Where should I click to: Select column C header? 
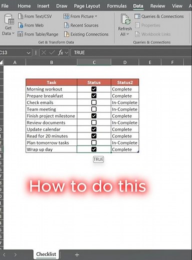point(94,62)
